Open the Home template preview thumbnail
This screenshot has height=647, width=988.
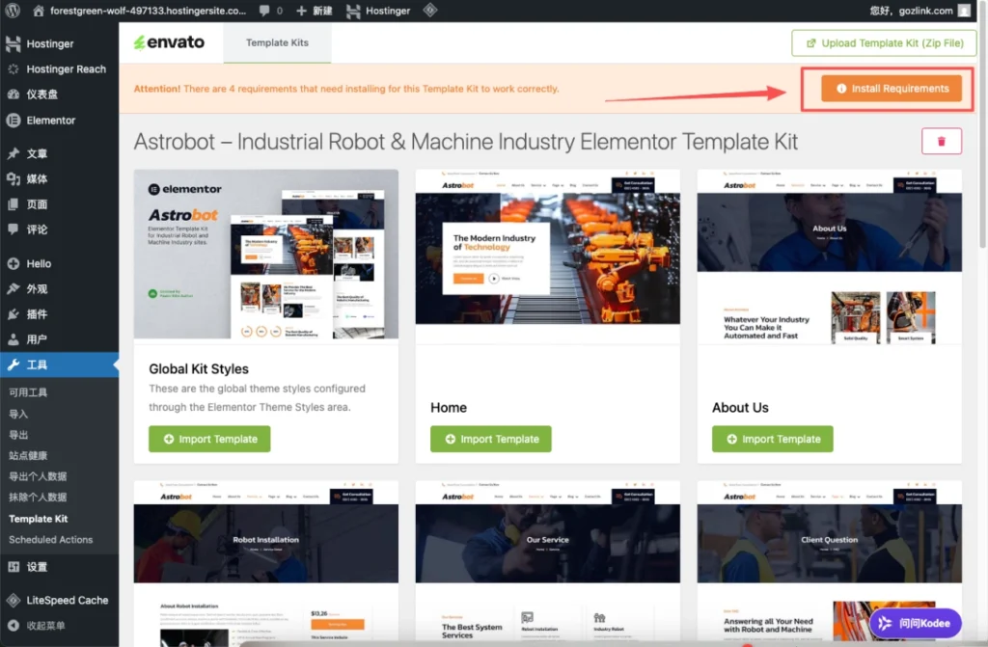click(x=548, y=256)
